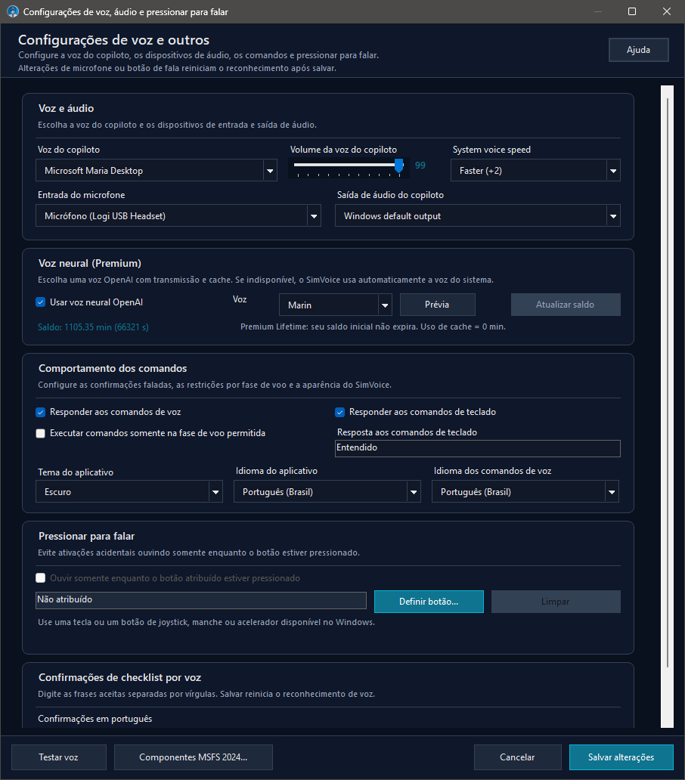The width and height of the screenshot is (685, 780).
Task: Click the Saldo 1105.35 min balance text
Action: point(93,327)
